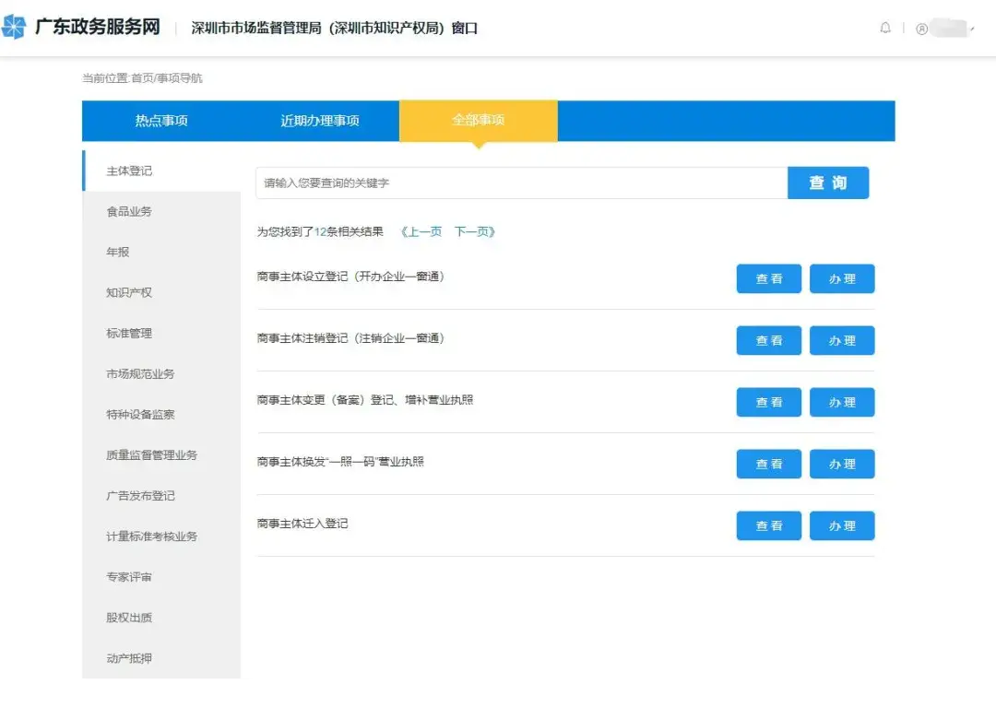
Task: Click the 查询 search button
Action: click(x=827, y=183)
